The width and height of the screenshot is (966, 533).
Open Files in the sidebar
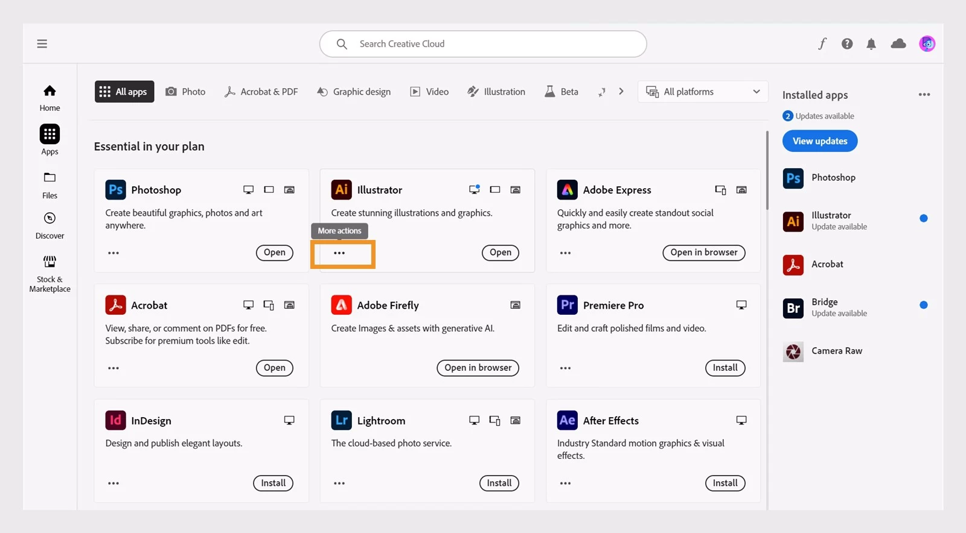click(x=50, y=185)
